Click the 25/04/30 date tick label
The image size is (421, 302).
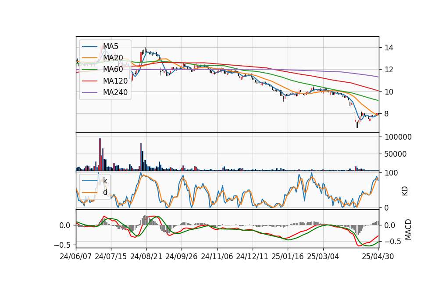(378, 256)
